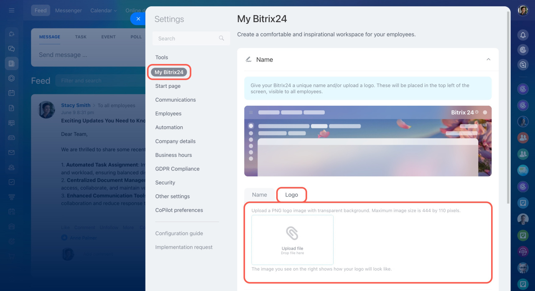Viewport: 535px width, 291px height.
Task: Click the Comment link under the post
Action: point(84,227)
